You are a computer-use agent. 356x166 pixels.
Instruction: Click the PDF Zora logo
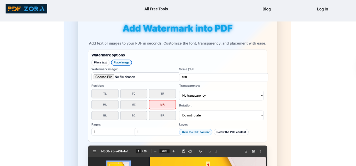(26, 9)
